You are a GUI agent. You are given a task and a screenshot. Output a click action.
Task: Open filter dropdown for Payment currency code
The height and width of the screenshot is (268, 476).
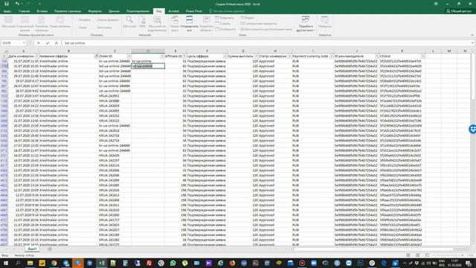pyautogui.click(x=332, y=57)
